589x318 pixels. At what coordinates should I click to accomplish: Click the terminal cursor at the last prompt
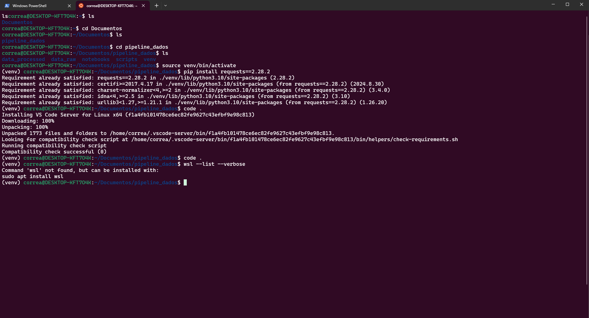185,182
